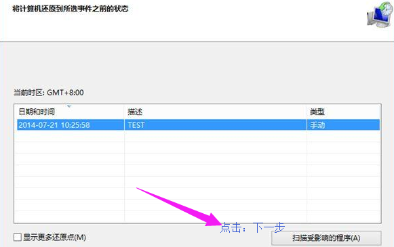Click divider between 描述 and 类型 headers
Viewport: 394px width, 247px height.
coord(307,112)
